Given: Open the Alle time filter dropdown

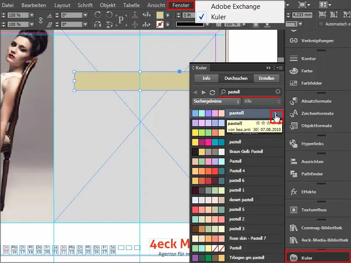Looking at the screenshot, I should point(262,101).
